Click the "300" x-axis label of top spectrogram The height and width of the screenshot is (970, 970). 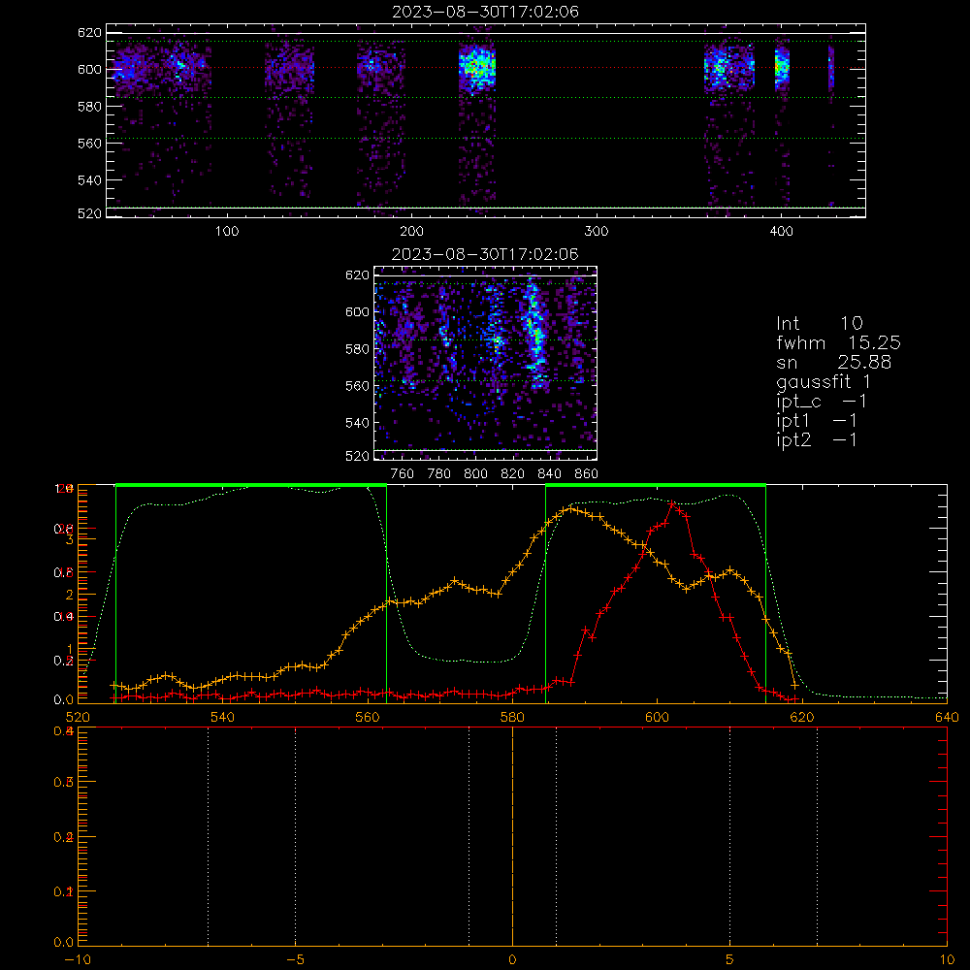[x=597, y=231]
